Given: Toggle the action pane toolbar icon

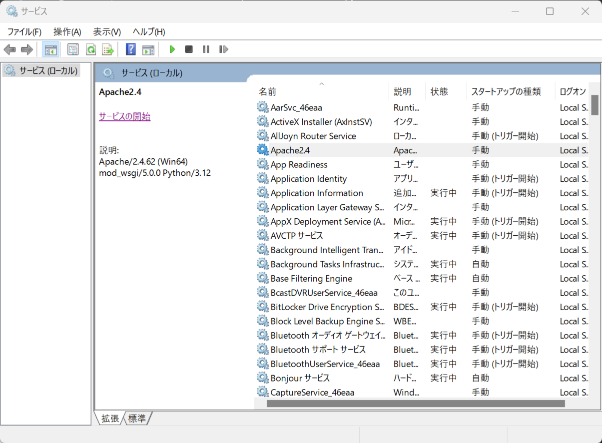Looking at the screenshot, I should [148, 49].
